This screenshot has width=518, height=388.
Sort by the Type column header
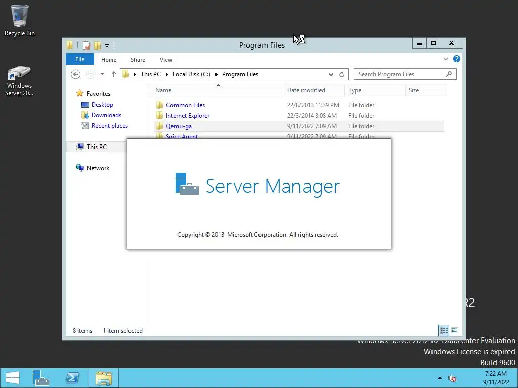[x=375, y=90]
